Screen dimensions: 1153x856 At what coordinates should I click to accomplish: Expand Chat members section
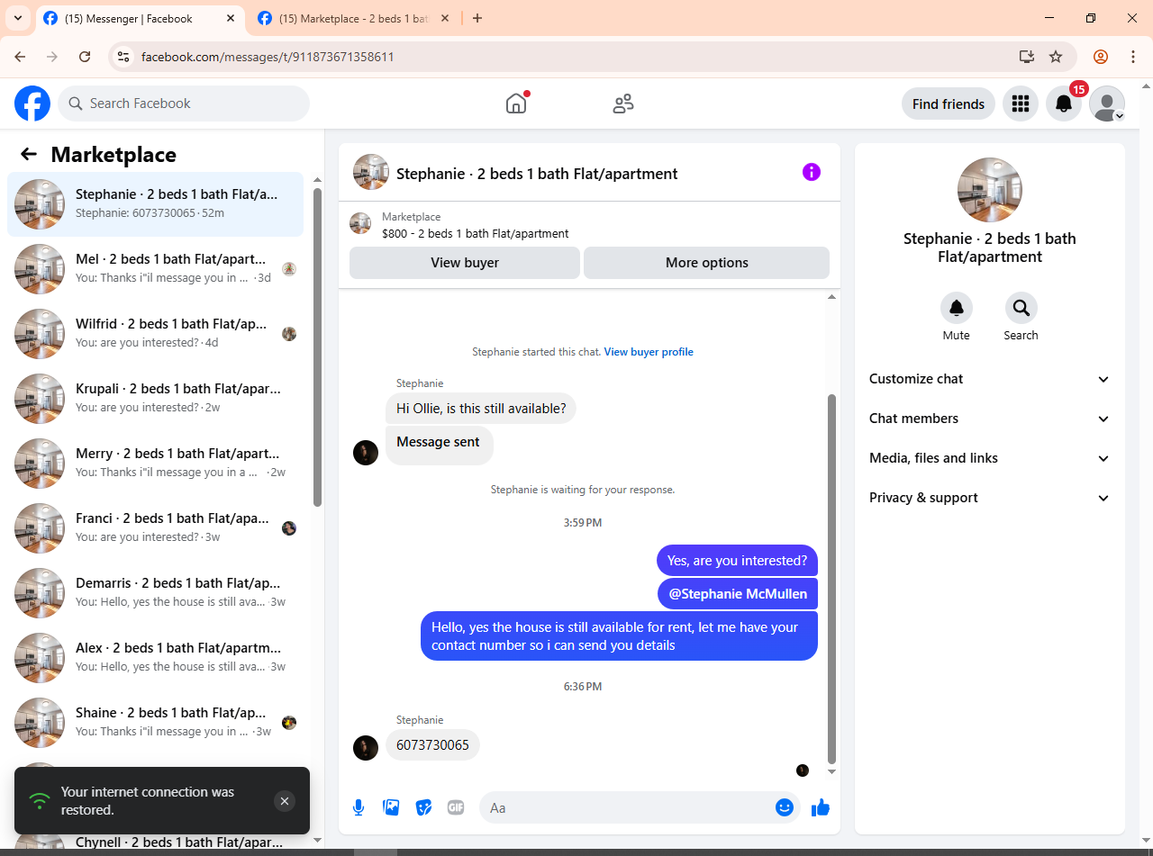[x=990, y=419]
